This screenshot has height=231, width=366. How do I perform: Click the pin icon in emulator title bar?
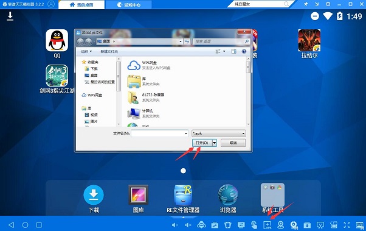click(306, 4)
